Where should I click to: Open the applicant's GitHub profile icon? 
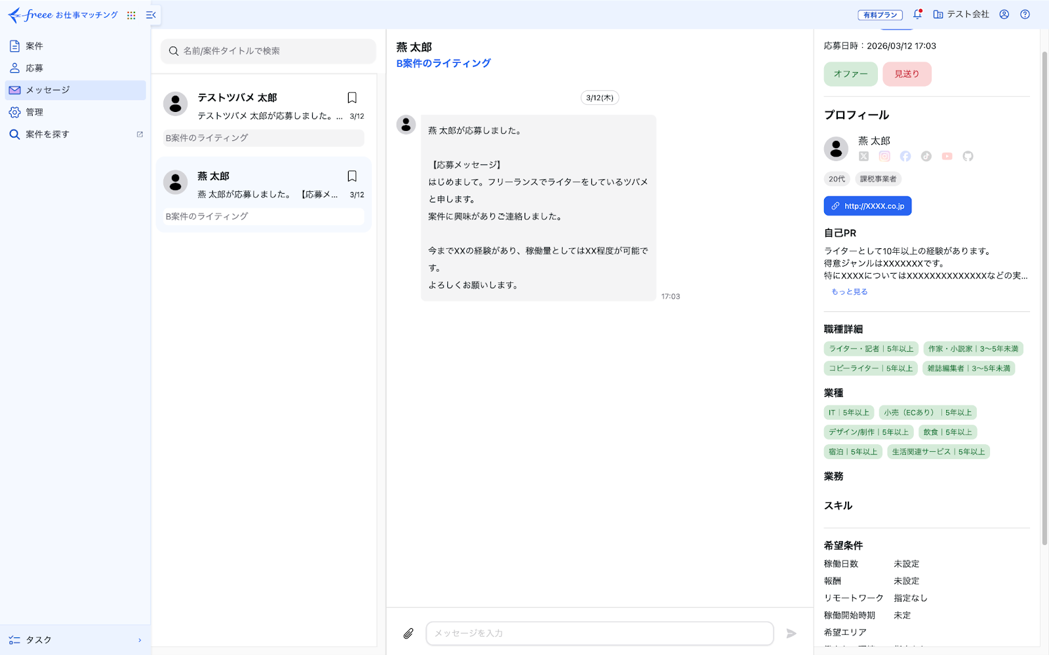tap(968, 156)
